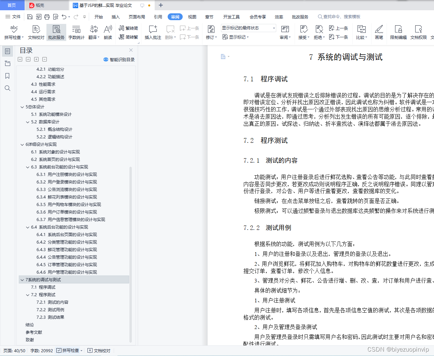Open Print Preview from quick access toolbar

56,17
